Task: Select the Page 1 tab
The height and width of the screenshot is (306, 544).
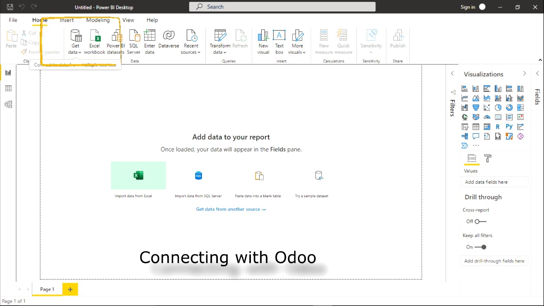Action: 47,289
